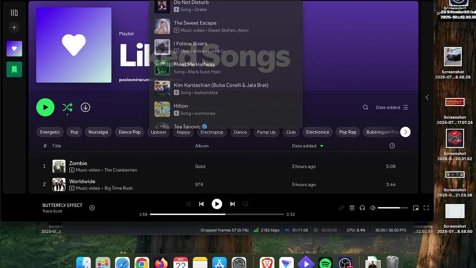The height and width of the screenshot is (268, 476).
Task: Open connect to a device headphones icon
Action: tap(362, 208)
